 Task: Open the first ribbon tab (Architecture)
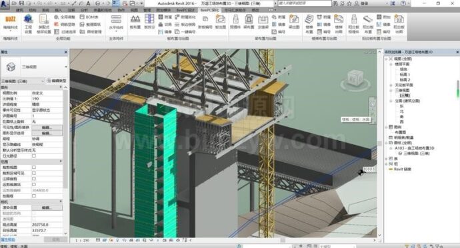point(19,10)
